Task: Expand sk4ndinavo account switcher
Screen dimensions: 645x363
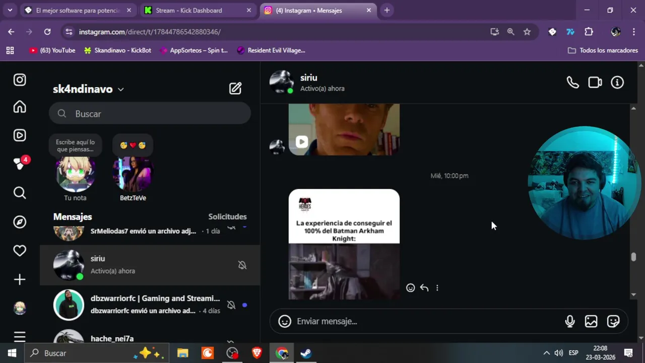Action: pyautogui.click(x=88, y=89)
